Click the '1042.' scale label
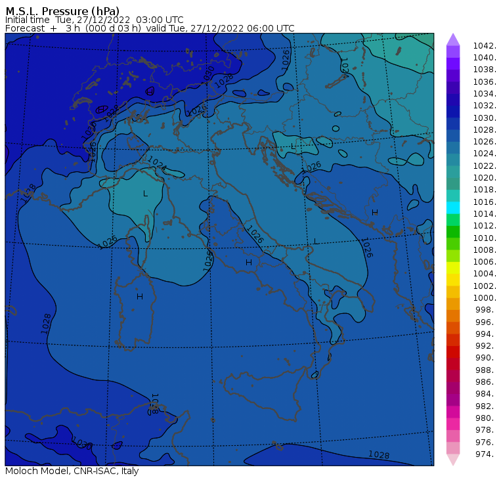 click(485, 46)
